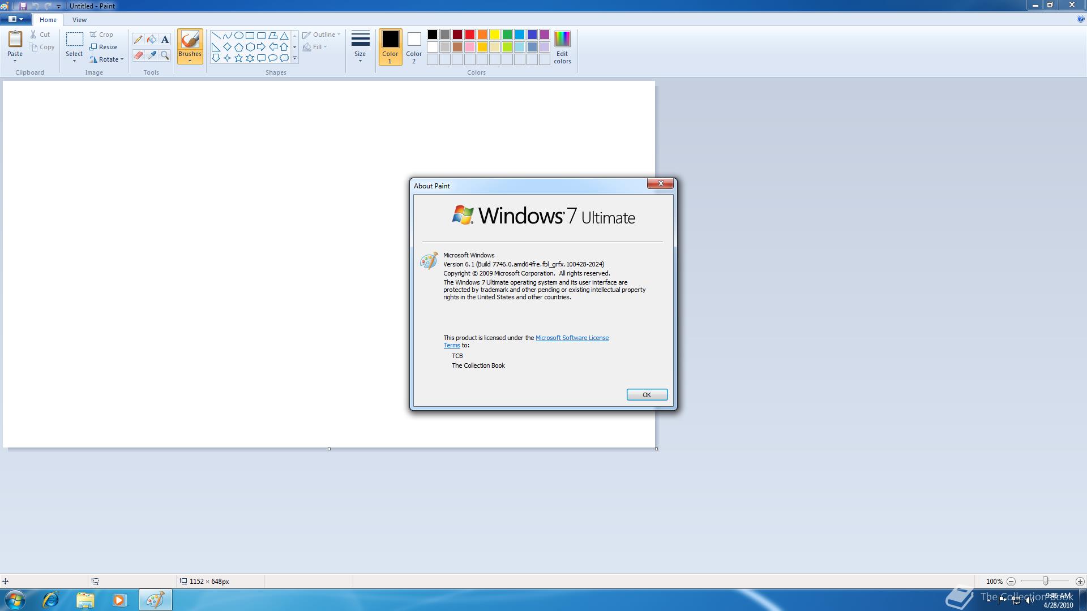This screenshot has height=611, width=1087.
Task: Open Microsoft Software License link
Action: pyautogui.click(x=572, y=338)
